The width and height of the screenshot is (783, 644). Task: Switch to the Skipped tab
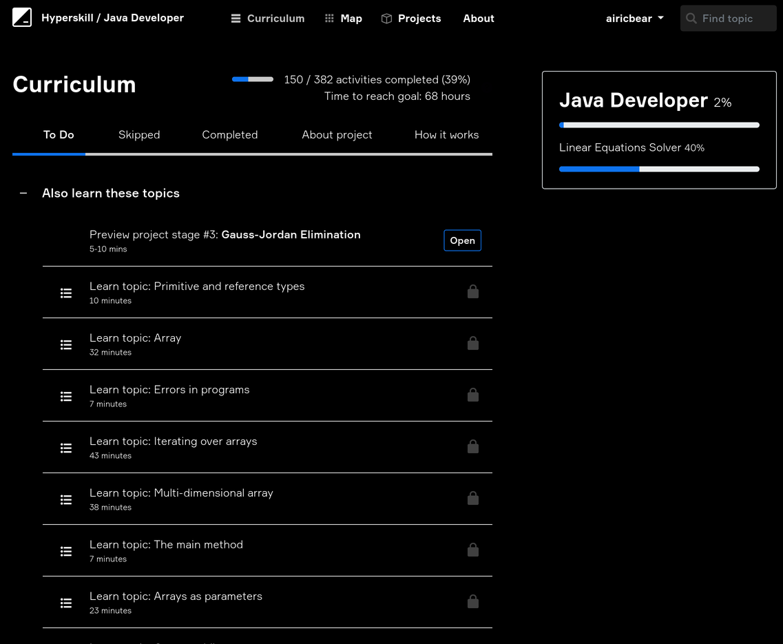click(139, 135)
